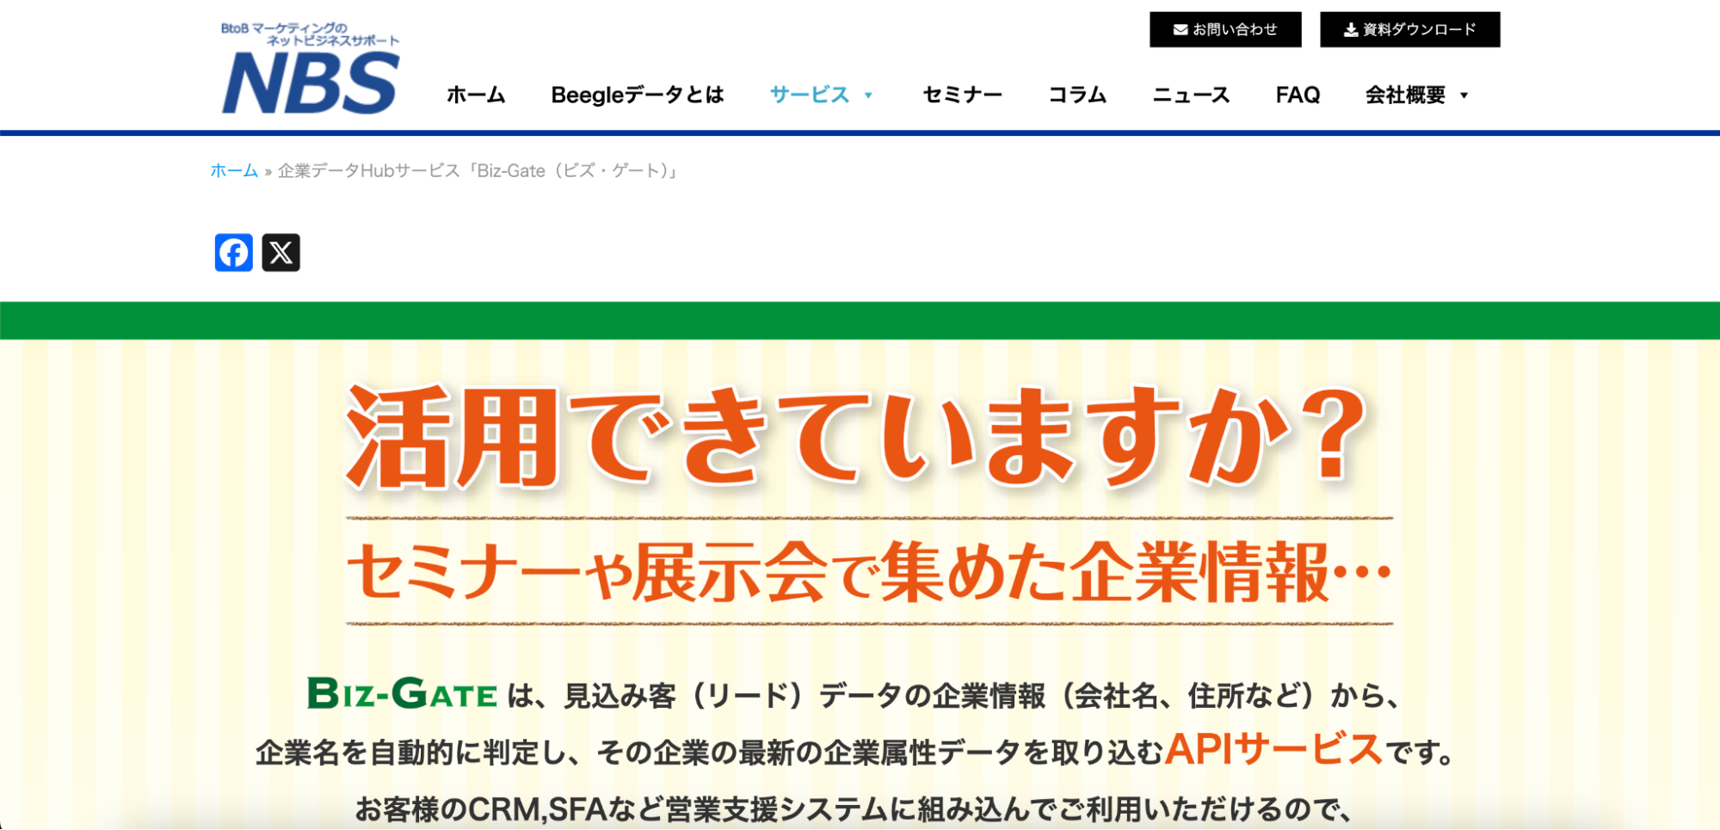Open セミナー menu item
Screen dimensions: 1720x830
962,95
